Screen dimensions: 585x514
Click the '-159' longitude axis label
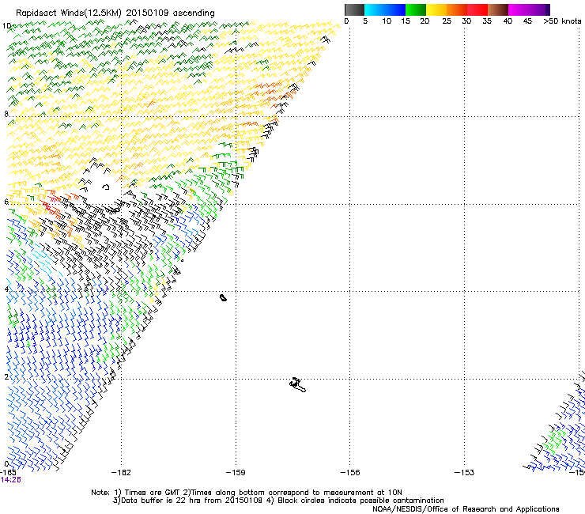click(x=236, y=473)
